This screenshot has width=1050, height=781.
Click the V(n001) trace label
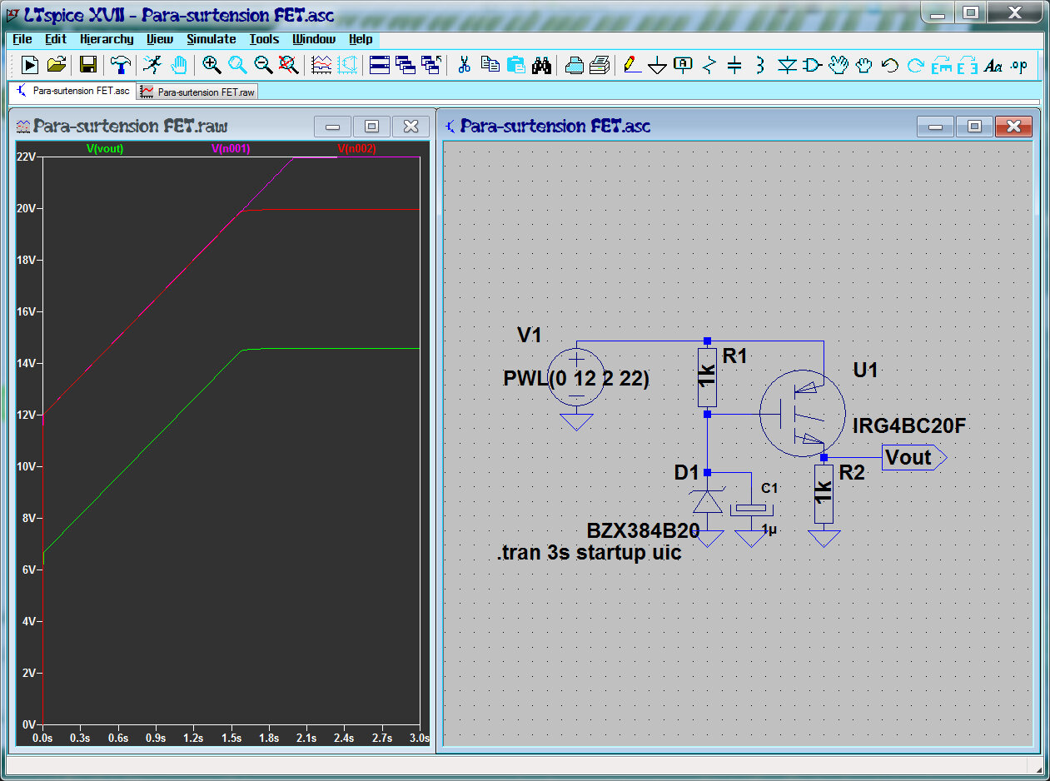231,149
